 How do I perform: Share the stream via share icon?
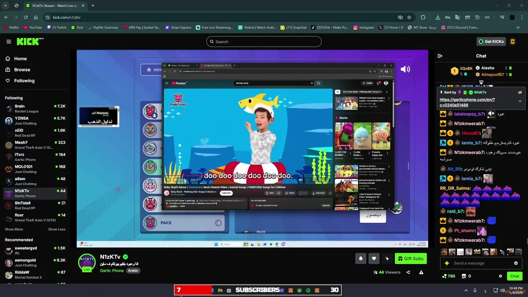[x=408, y=272]
